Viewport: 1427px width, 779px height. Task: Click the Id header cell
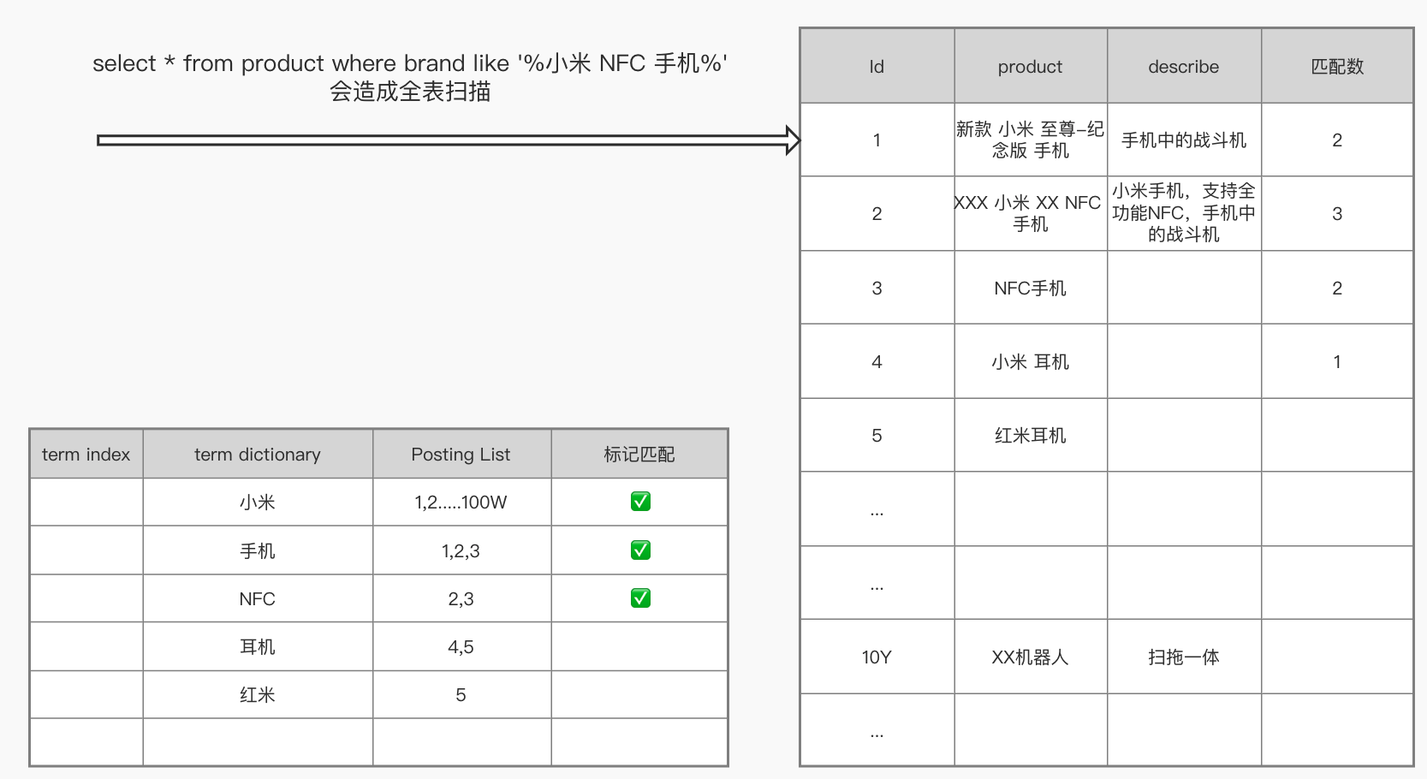[877, 66]
